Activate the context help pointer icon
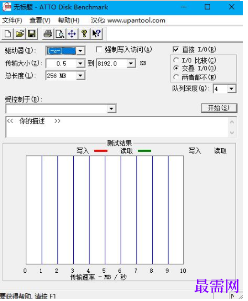The image size is (248, 301). coord(96,34)
